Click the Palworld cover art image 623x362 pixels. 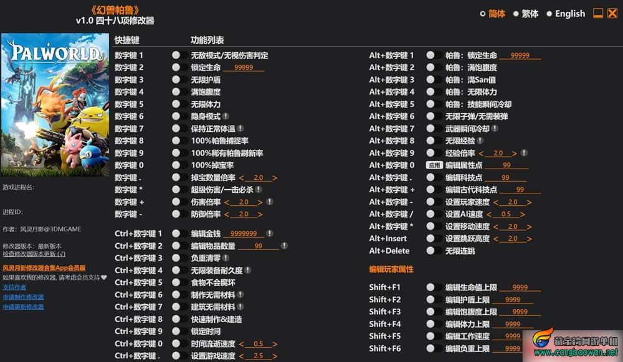click(55, 104)
